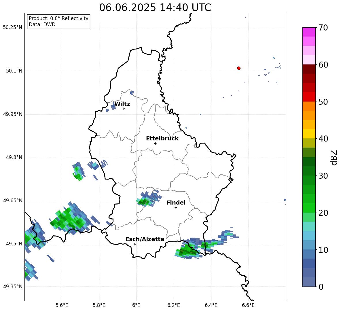
Task: Pick the yellow colorbar segment above 40
Action: tap(309, 134)
